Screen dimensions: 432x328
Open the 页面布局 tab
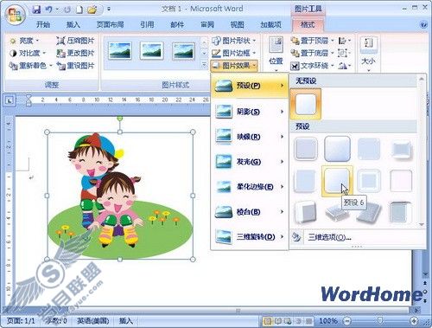tap(110, 25)
